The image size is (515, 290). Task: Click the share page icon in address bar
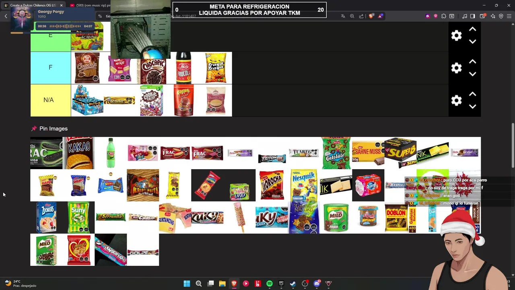click(361, 16)
